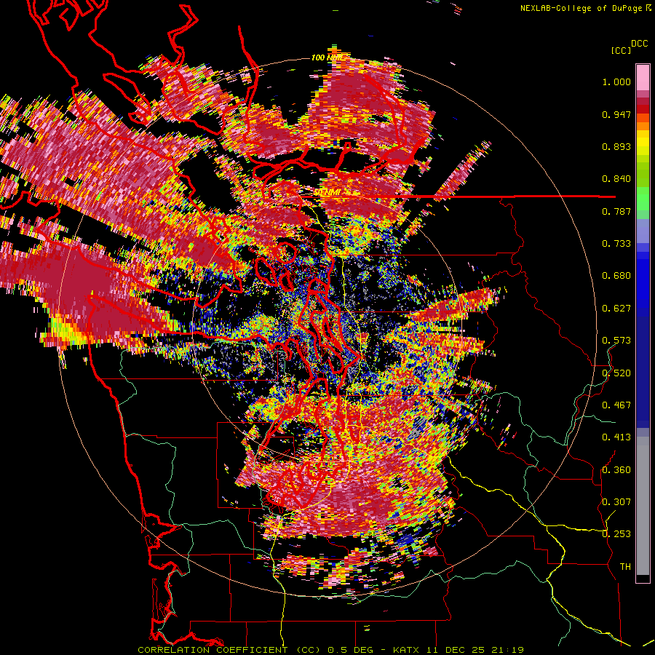Click the 50 NMI range ring label
The height and width of the screenshot is (655, 655).
pos(328,193)
